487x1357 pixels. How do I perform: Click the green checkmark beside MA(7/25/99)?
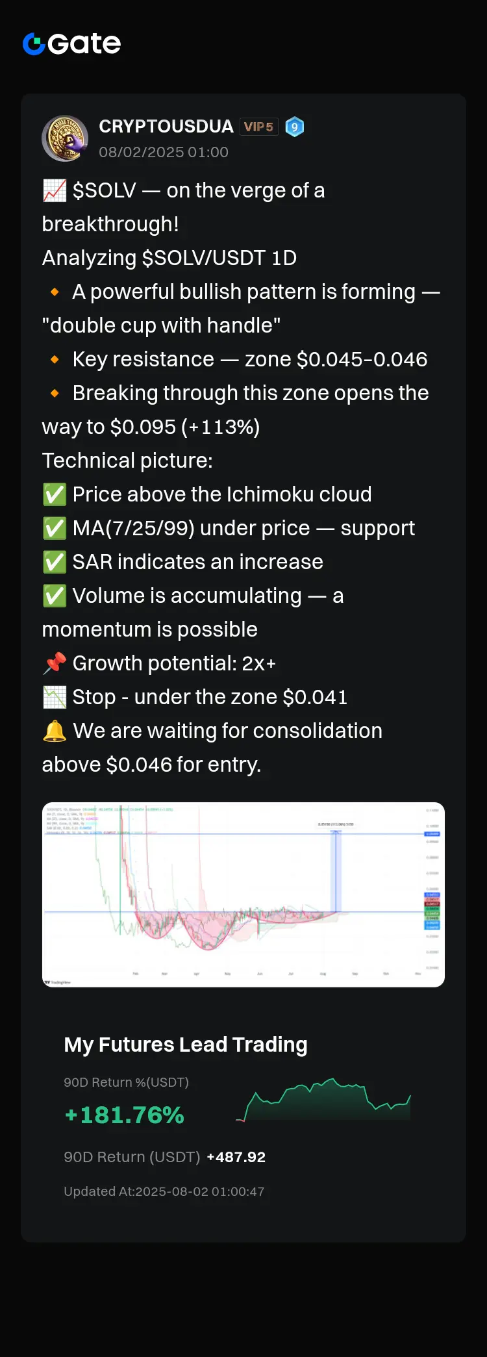pyautogui.click(x=55, y=528)
